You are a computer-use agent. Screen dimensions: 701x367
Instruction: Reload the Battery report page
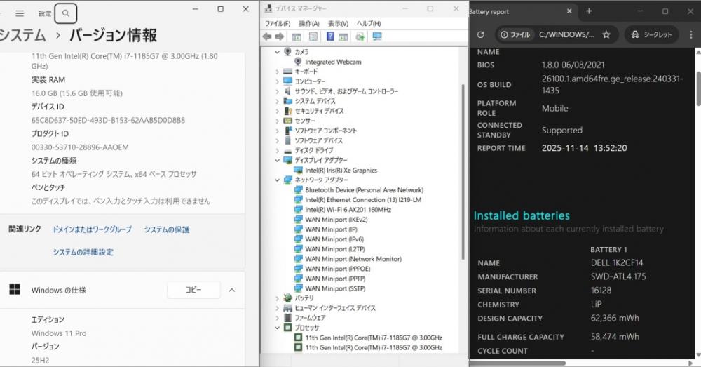(481, 34)
